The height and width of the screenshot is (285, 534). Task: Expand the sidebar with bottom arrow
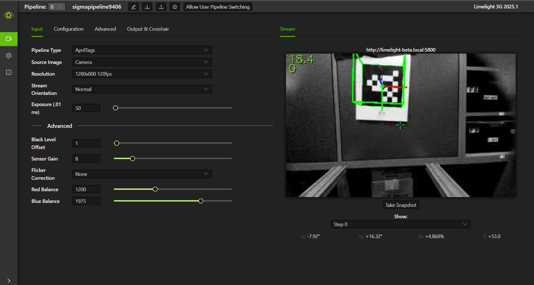point(9,281)
